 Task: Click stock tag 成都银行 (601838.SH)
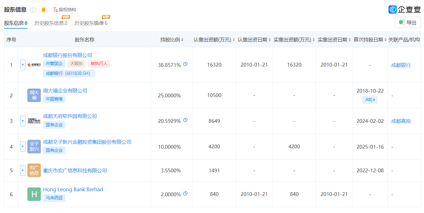[x=69, y=74]
